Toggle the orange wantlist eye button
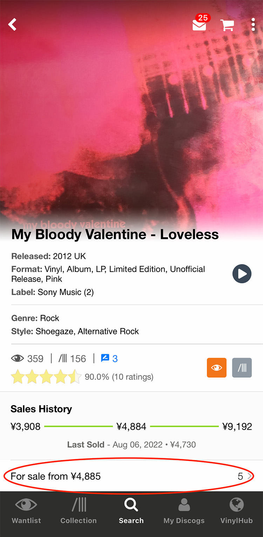The image size is (263, 537). coord(217,368)
